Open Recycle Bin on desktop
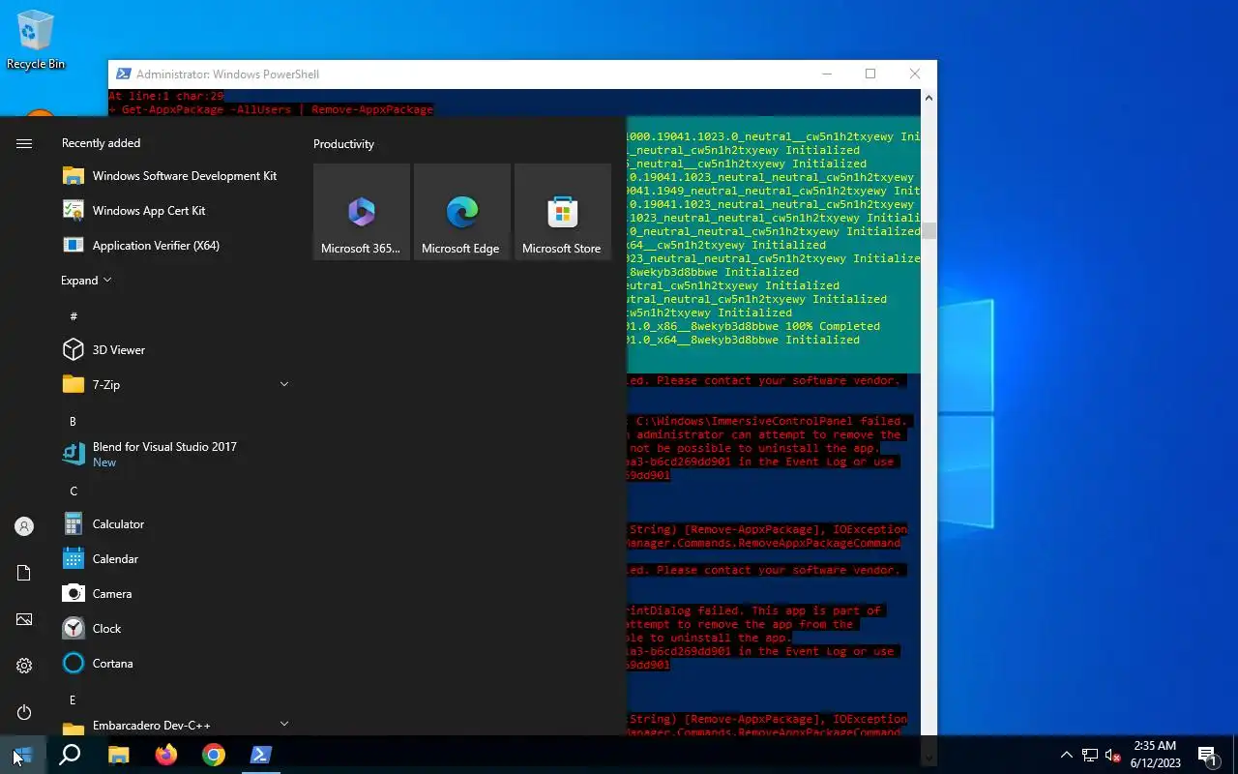This screenshot has height=774, width=1238. pos(36,41)
